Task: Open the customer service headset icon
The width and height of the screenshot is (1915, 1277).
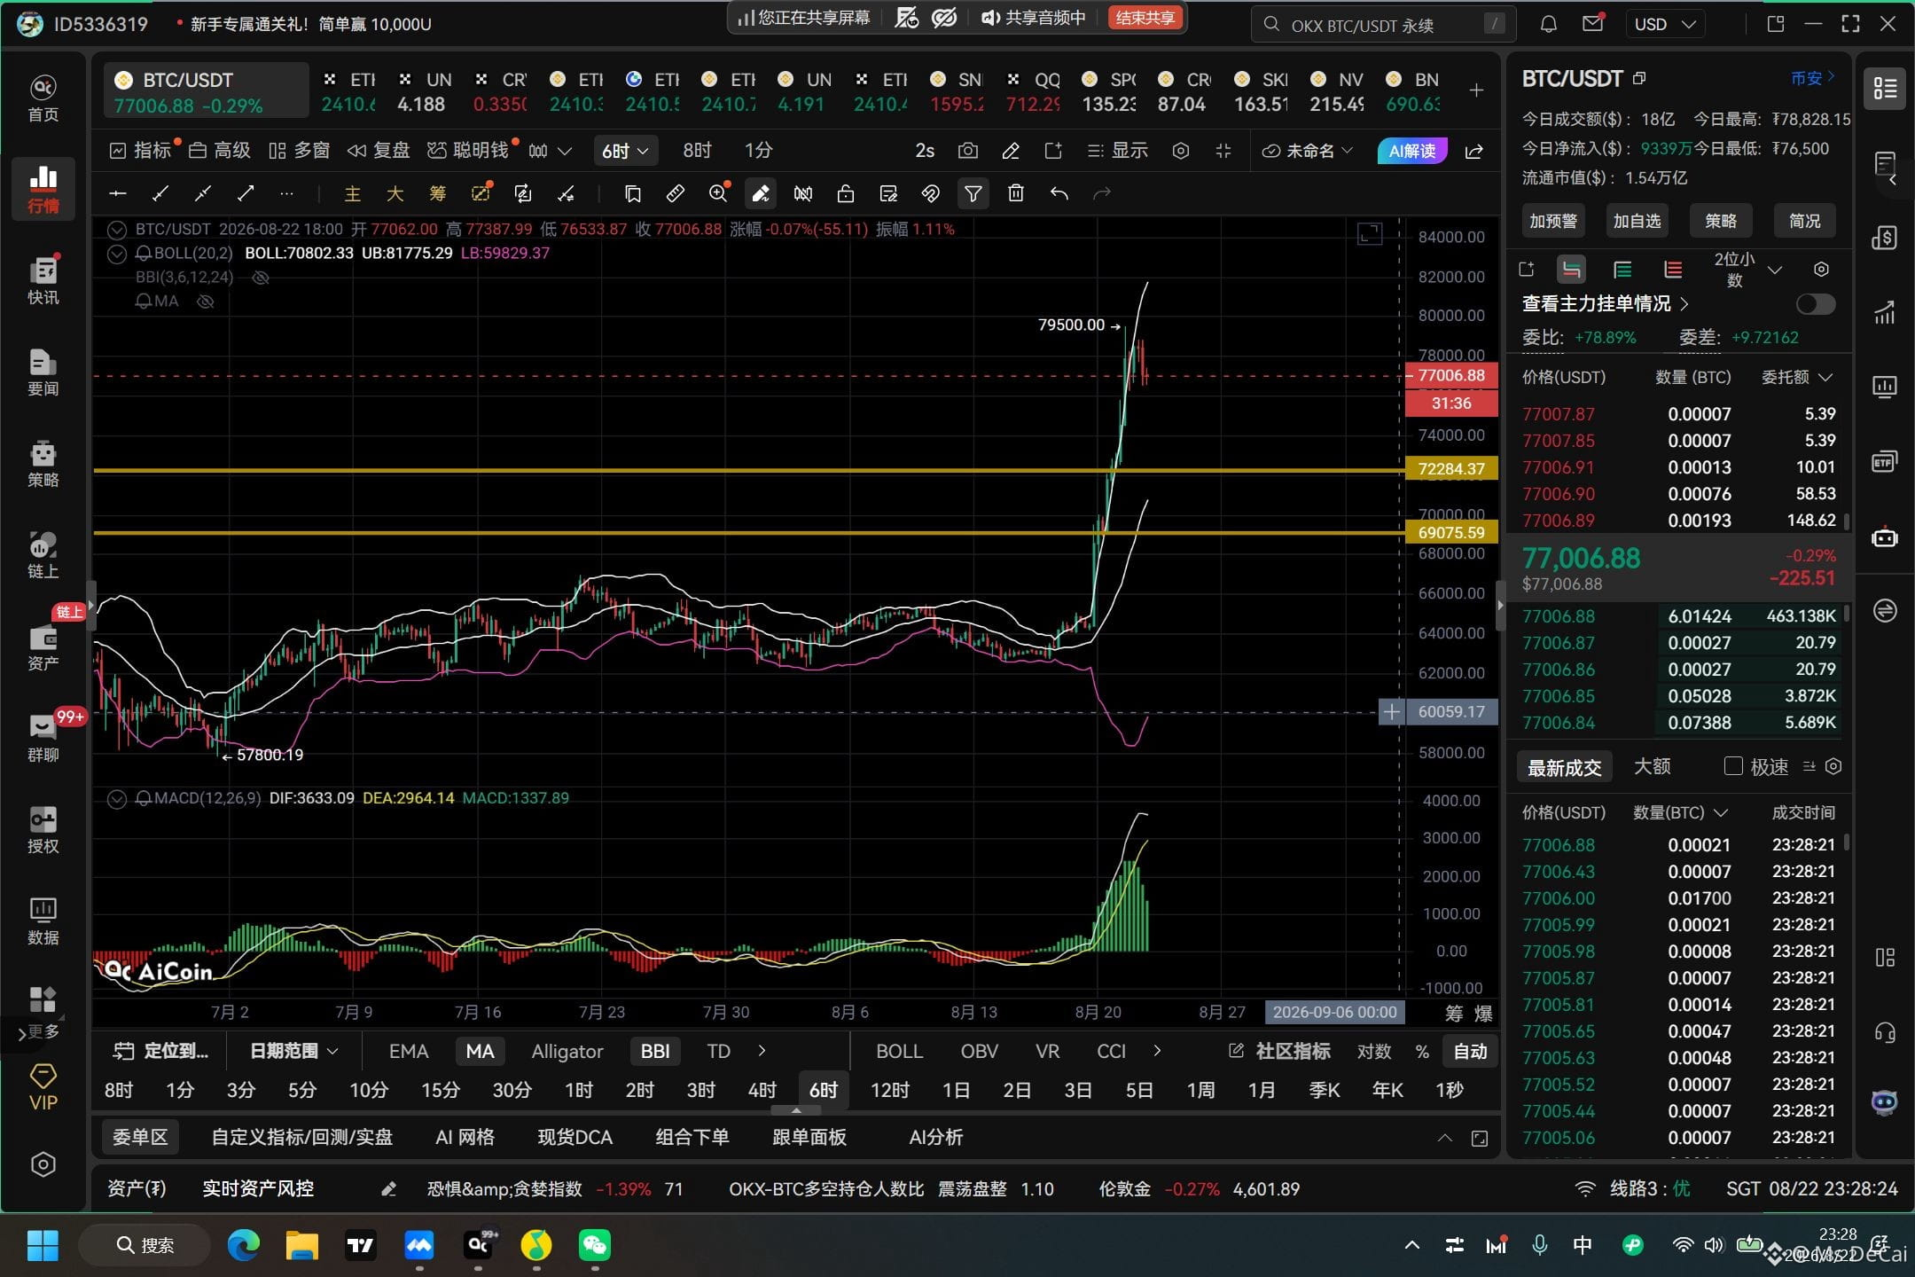Action: [1885, 1032]
